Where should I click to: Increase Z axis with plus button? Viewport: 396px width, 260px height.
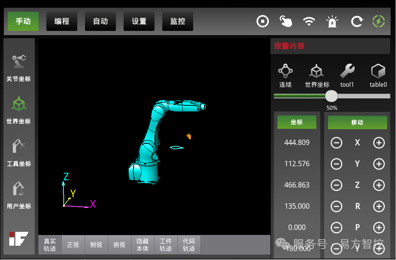pyautogui.click(x=379, y=185)
